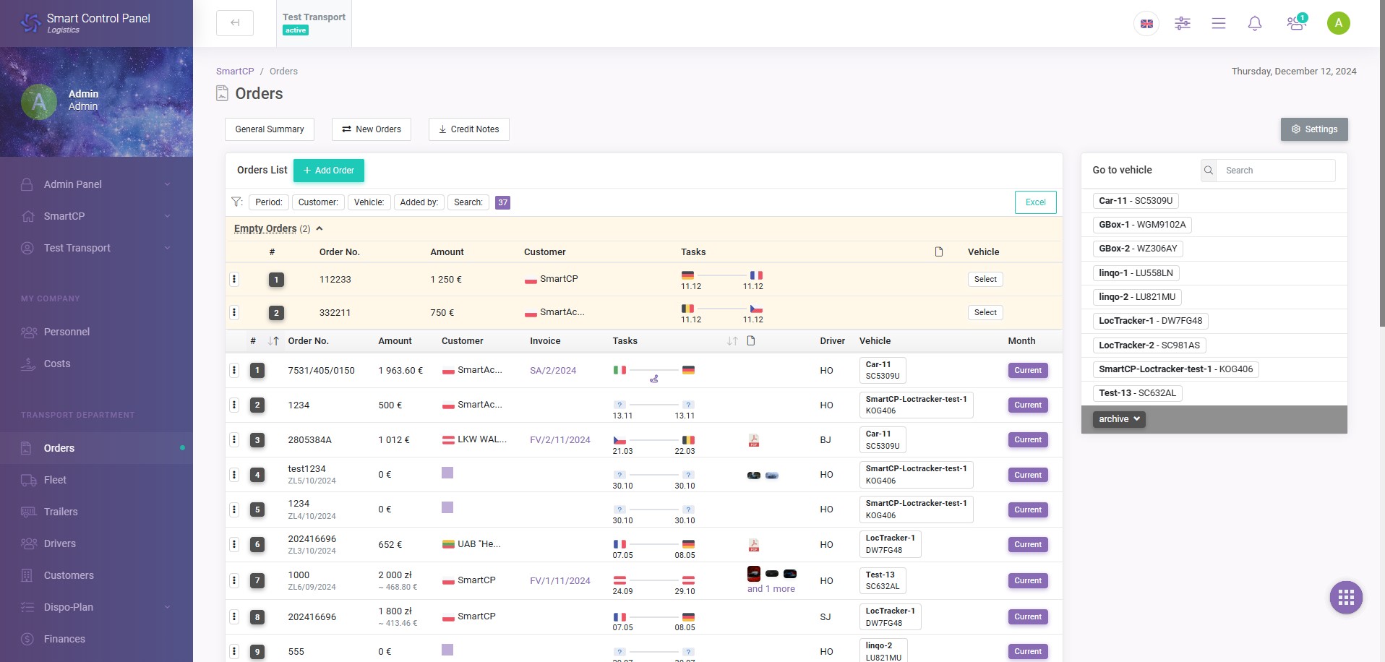Click the sidebar collapse arrow button

tap(235, 23)
